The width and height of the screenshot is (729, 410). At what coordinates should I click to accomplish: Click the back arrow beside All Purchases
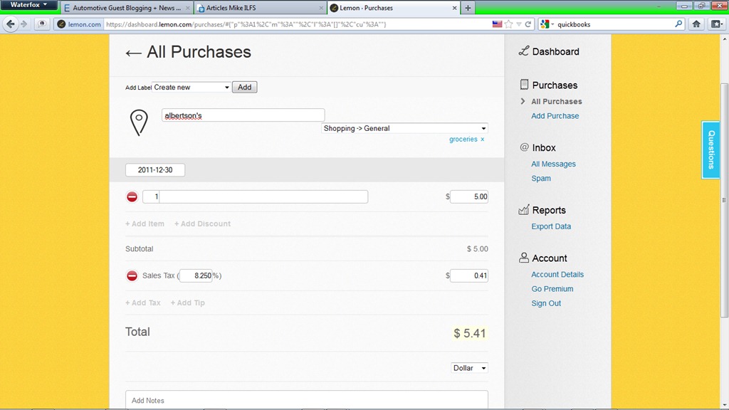coord(133,53)
